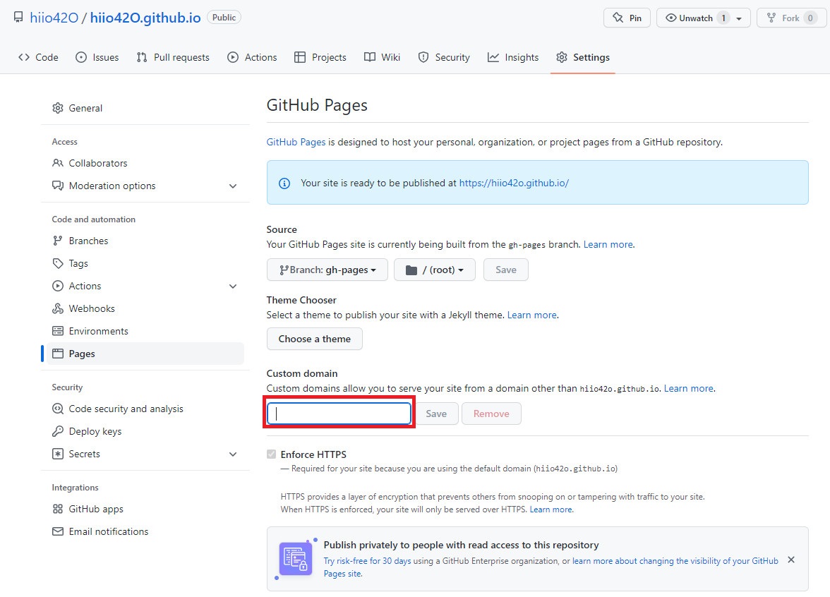
Task: Open Learn more link under Source
Action: tap(608, 244)
